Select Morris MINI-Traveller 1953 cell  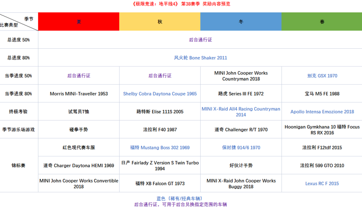(x=79, y=94)
